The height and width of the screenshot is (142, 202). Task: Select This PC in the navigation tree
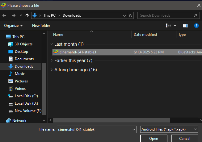tap(18, 37)
